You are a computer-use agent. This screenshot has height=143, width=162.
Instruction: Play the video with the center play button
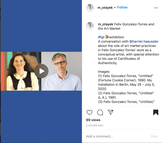[41, 71]
